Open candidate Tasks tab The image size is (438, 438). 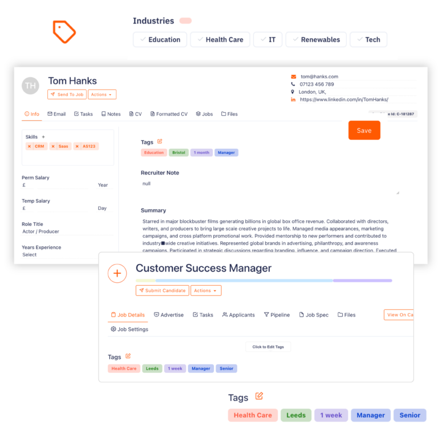coord(83,114)
